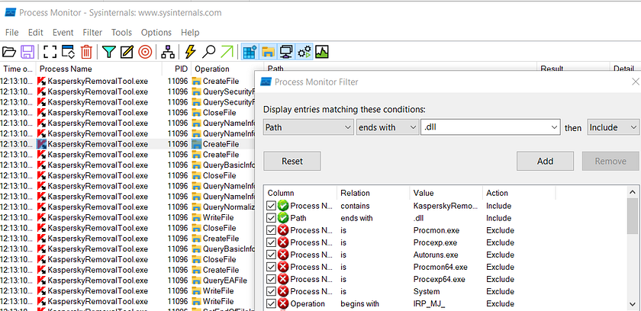This screenshot has height=311, width=641.
Task: Open the .dll value combo box arrow
Action: tap(554, 127)
